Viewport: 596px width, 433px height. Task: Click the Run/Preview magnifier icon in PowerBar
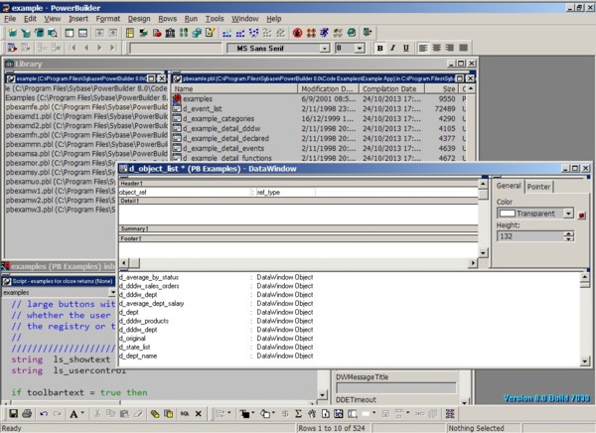(x=53, y=33)
